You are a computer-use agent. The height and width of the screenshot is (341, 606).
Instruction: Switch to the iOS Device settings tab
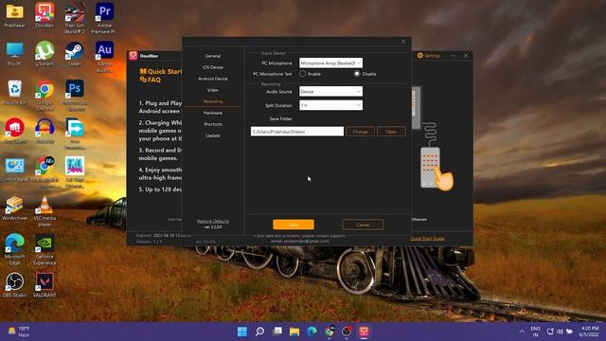(213, 67)
